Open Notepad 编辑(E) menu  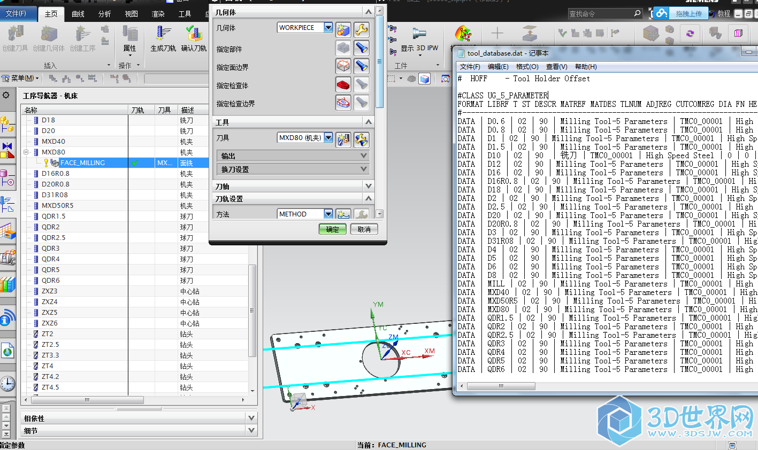498,67
